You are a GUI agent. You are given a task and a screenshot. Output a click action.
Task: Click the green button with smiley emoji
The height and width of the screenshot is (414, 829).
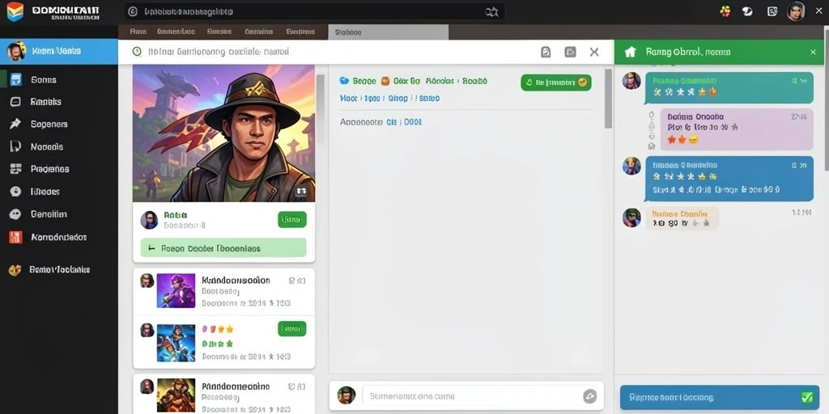[555, 82]
